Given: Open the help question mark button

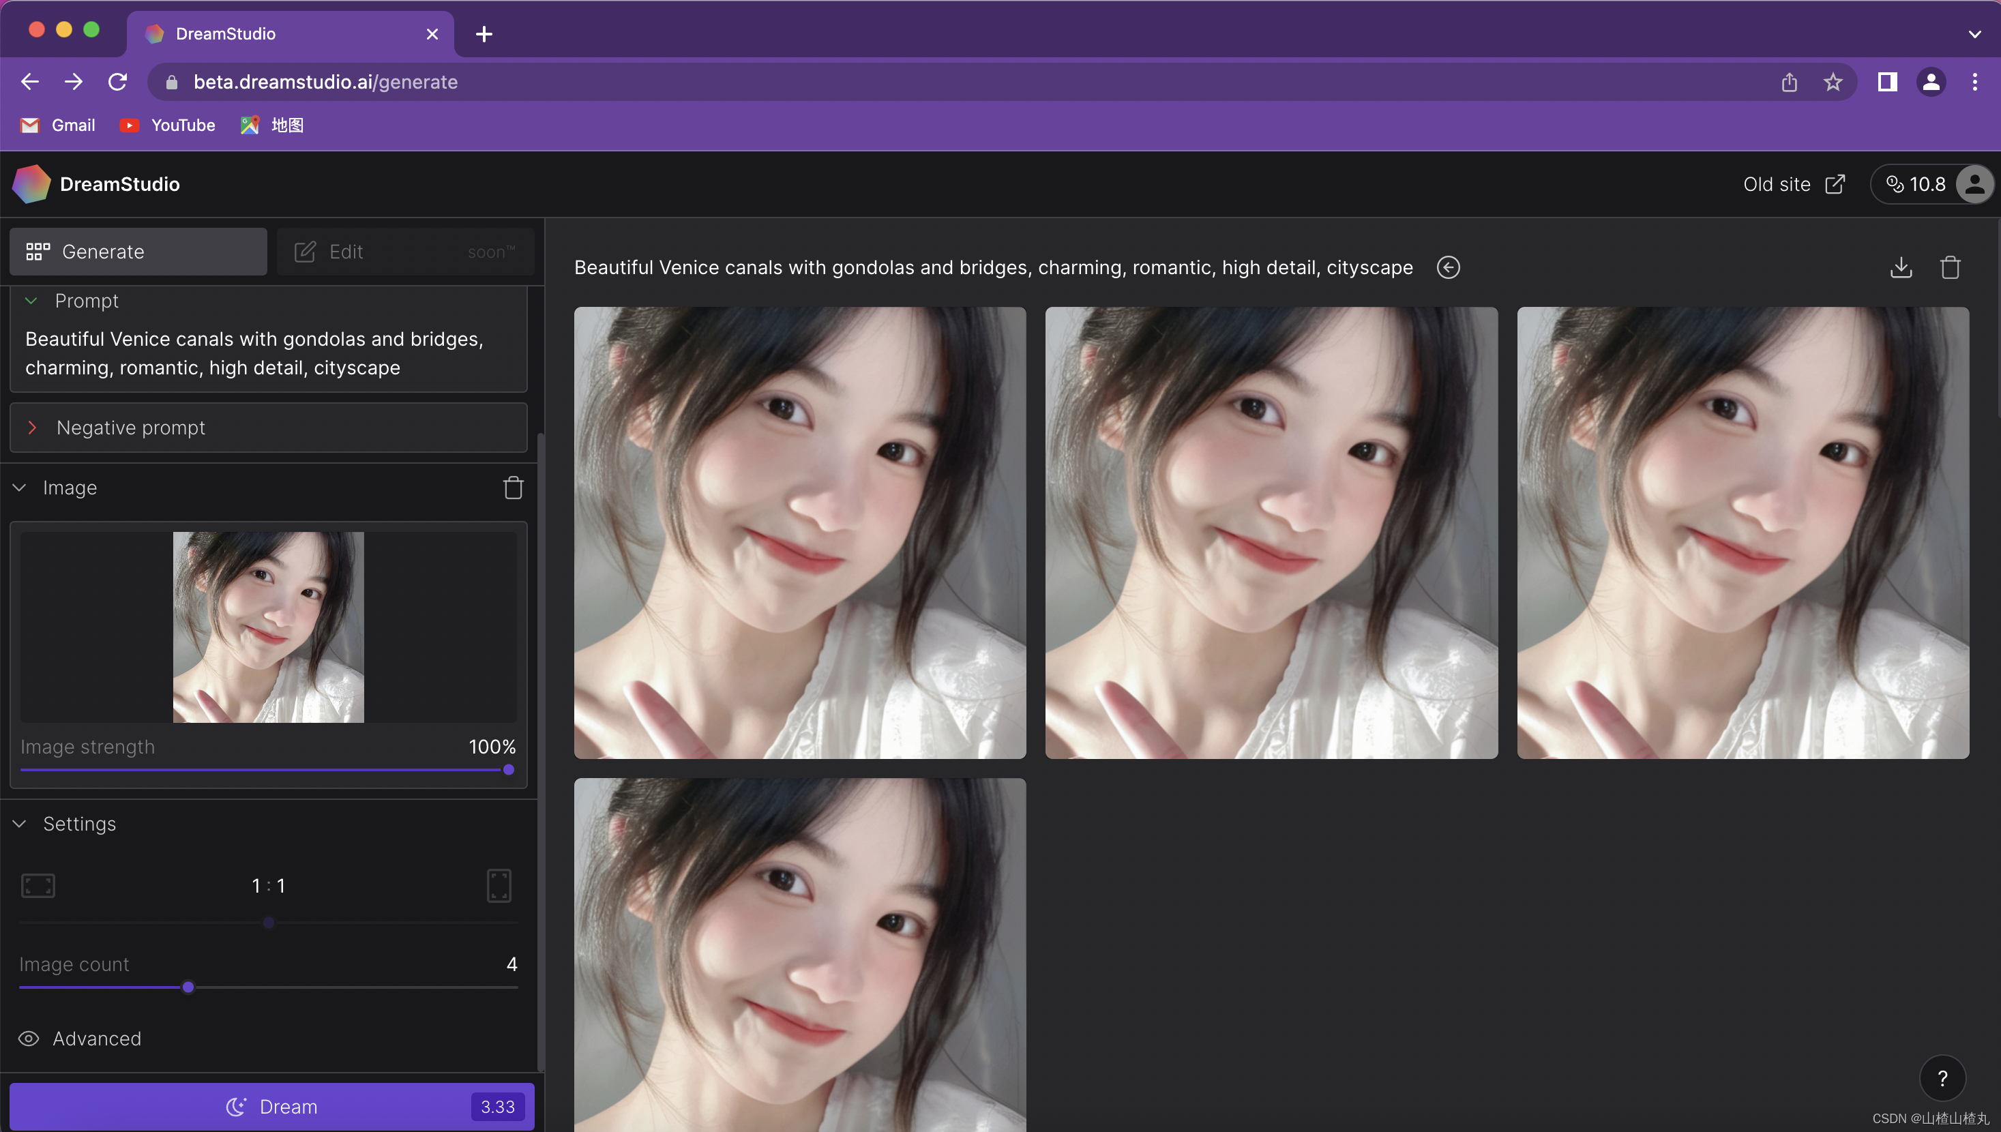Looking at the screenshot, I should click(x=1942, y=1078).
